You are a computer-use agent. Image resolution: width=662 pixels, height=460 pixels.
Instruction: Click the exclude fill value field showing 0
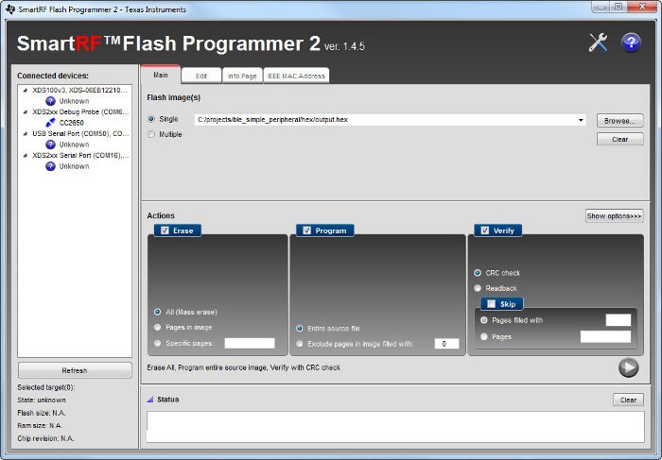tap(446, 344)
